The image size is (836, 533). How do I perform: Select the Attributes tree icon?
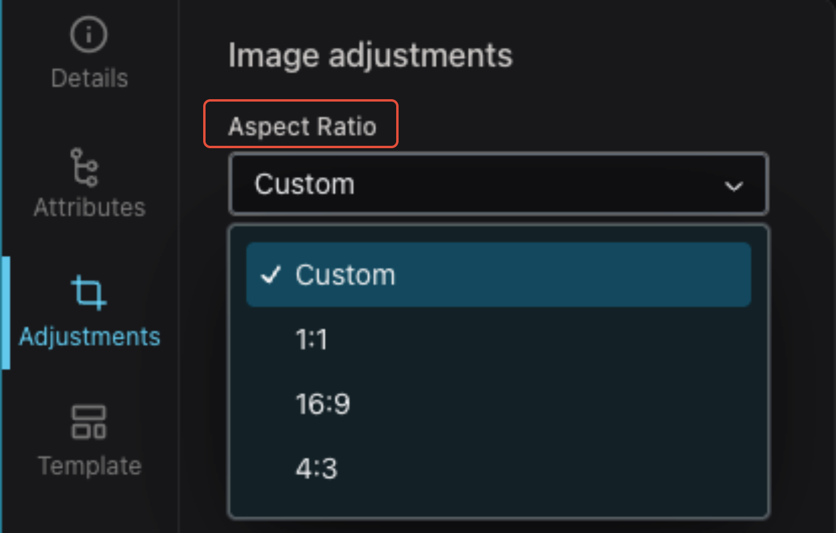point(84,167)
